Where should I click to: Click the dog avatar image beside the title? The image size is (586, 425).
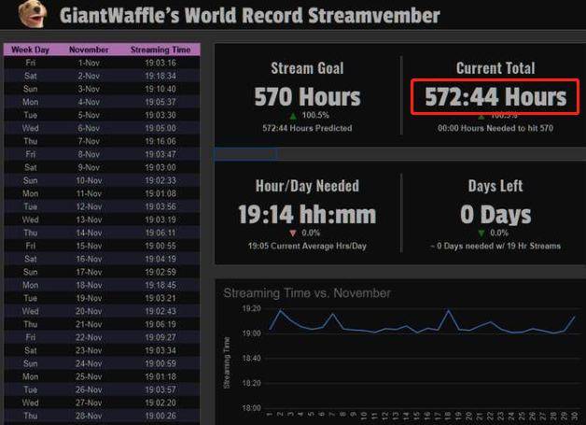coord(32,15)
